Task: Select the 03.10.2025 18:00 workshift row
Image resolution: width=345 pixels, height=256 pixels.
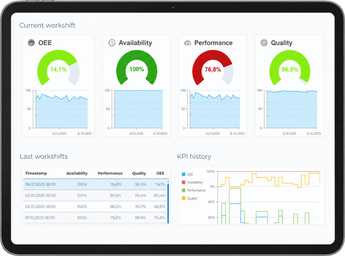Action: tap(95, 195)
